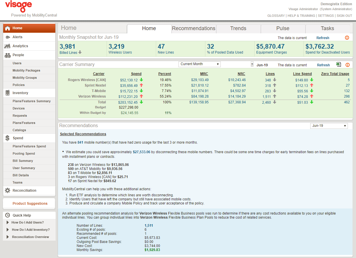Screen dimensions: 356x258
Task: Go to previous month arrow beside Jun-19
Action: [252, 64]
